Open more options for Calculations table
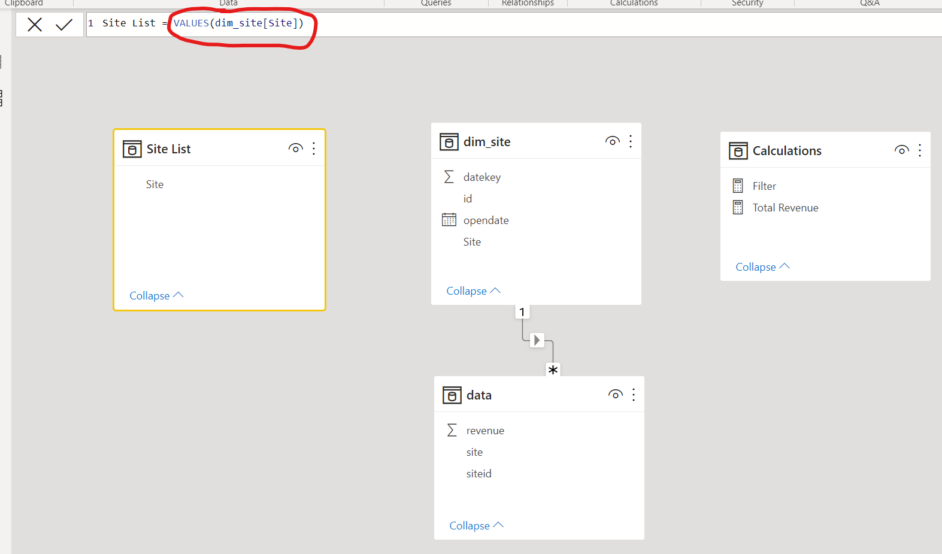The height and width of the screenshot is (554, 942). [x=920, y=150]
